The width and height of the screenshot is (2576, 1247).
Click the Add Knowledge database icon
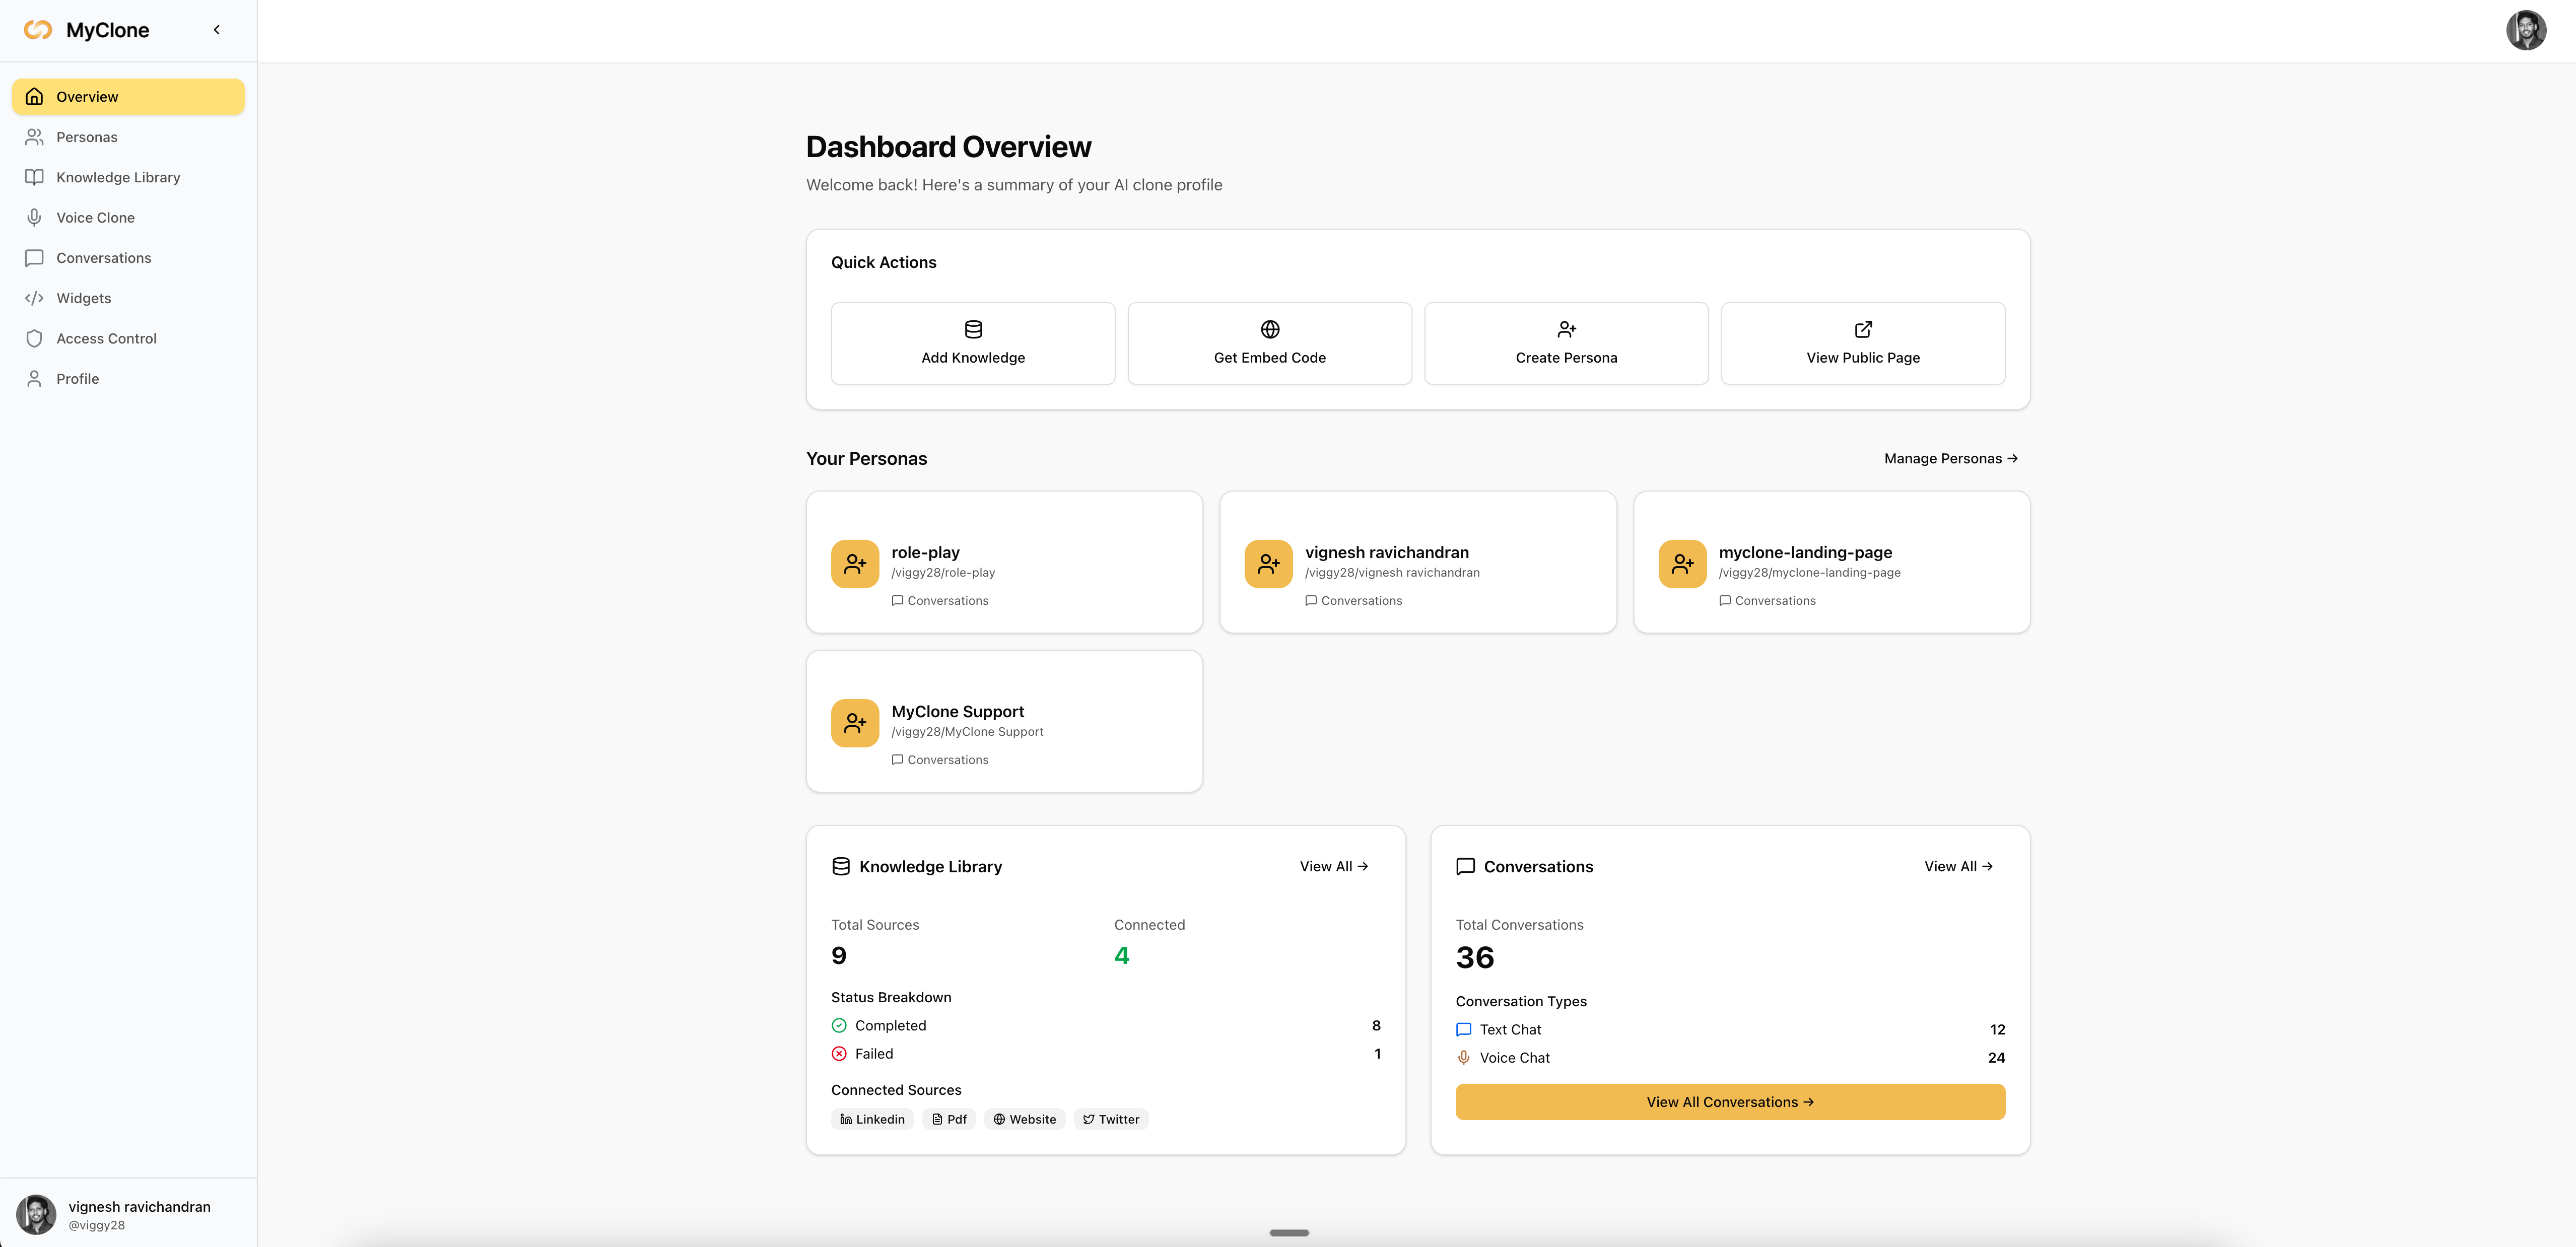(x=972, y=329)
